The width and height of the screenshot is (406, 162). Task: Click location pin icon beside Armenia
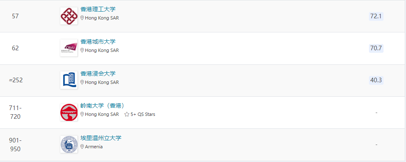[x=82, y=147]
